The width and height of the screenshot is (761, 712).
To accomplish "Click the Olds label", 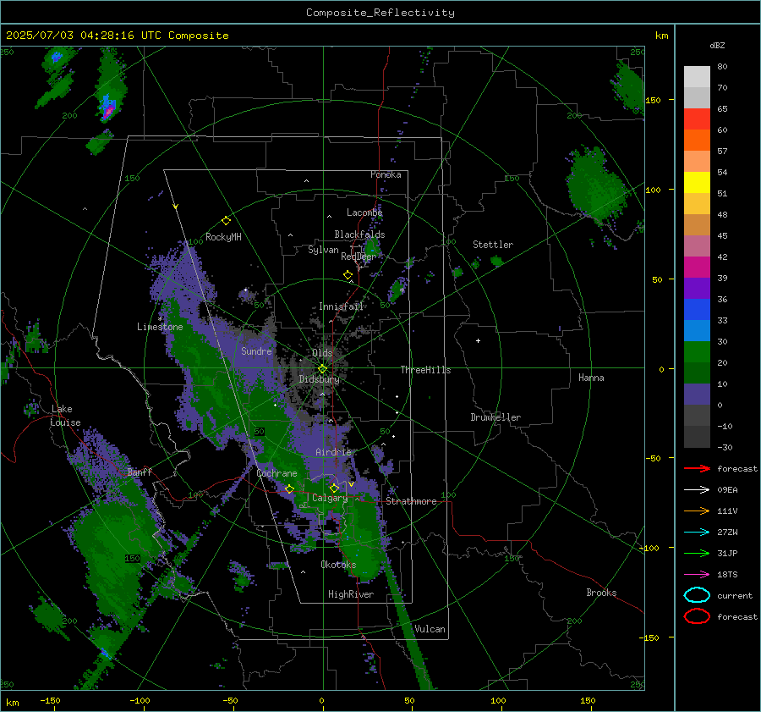I will pos(322,353).
